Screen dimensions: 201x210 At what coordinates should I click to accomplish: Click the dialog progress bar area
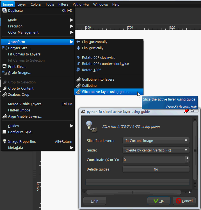coord(138,182)
